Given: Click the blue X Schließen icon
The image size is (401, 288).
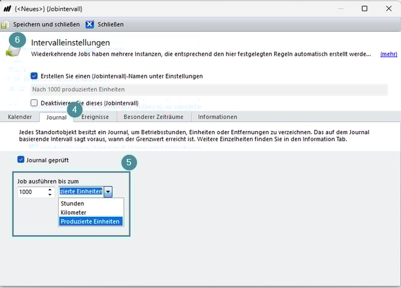Looking at the screenshot, I should point(90,25).
